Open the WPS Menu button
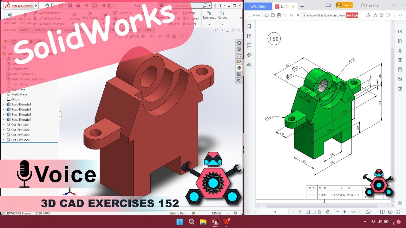Image resolution: width=406 pixels, height=228 pixels. tap(253, 15)
